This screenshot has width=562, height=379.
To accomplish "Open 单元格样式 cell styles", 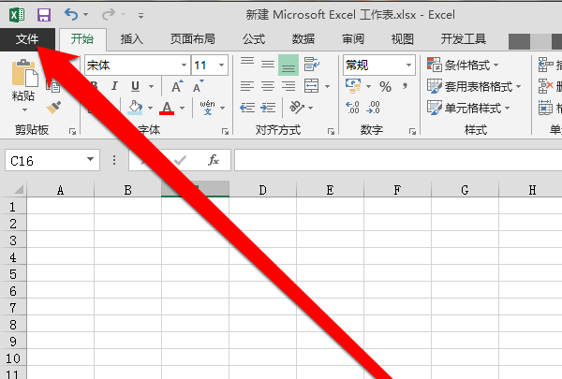I will point(468,108).
